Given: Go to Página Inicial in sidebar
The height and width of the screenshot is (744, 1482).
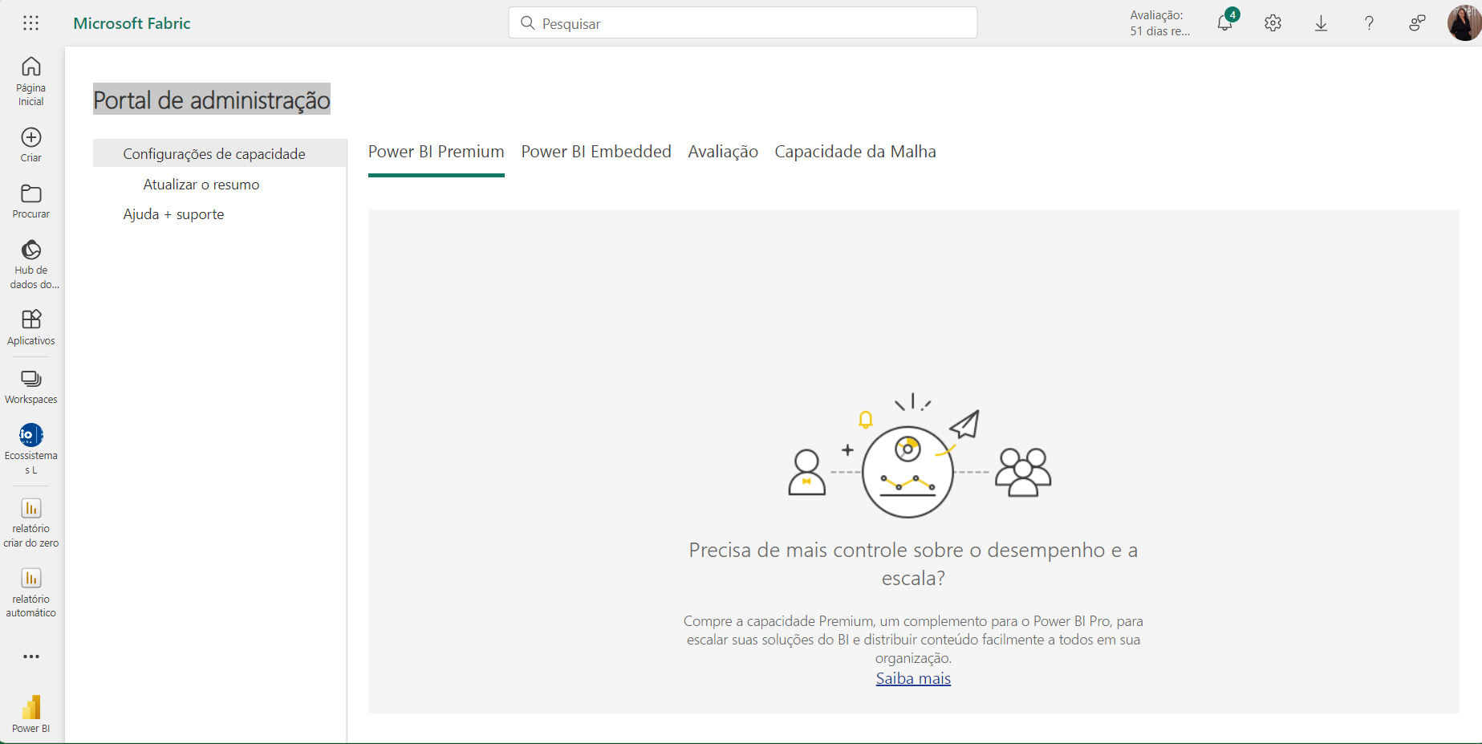Looking at the screenshot, I should (31, 81).
